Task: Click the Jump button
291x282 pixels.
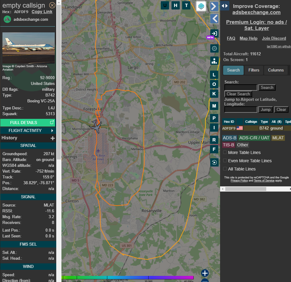Action: pos(266,109)
